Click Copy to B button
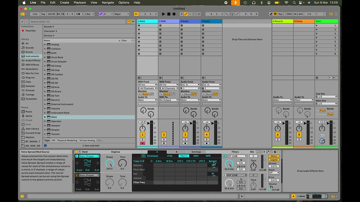 139,161
